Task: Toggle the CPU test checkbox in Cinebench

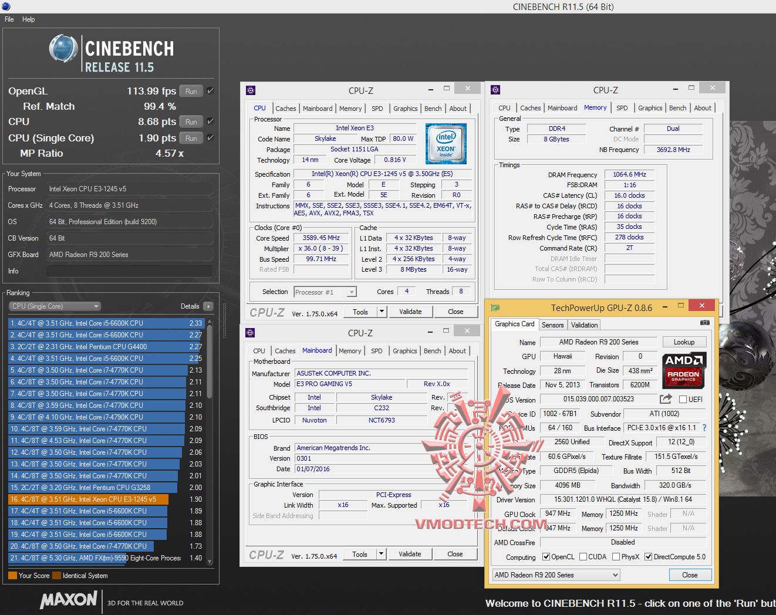Action: click(x=210, y=121)
